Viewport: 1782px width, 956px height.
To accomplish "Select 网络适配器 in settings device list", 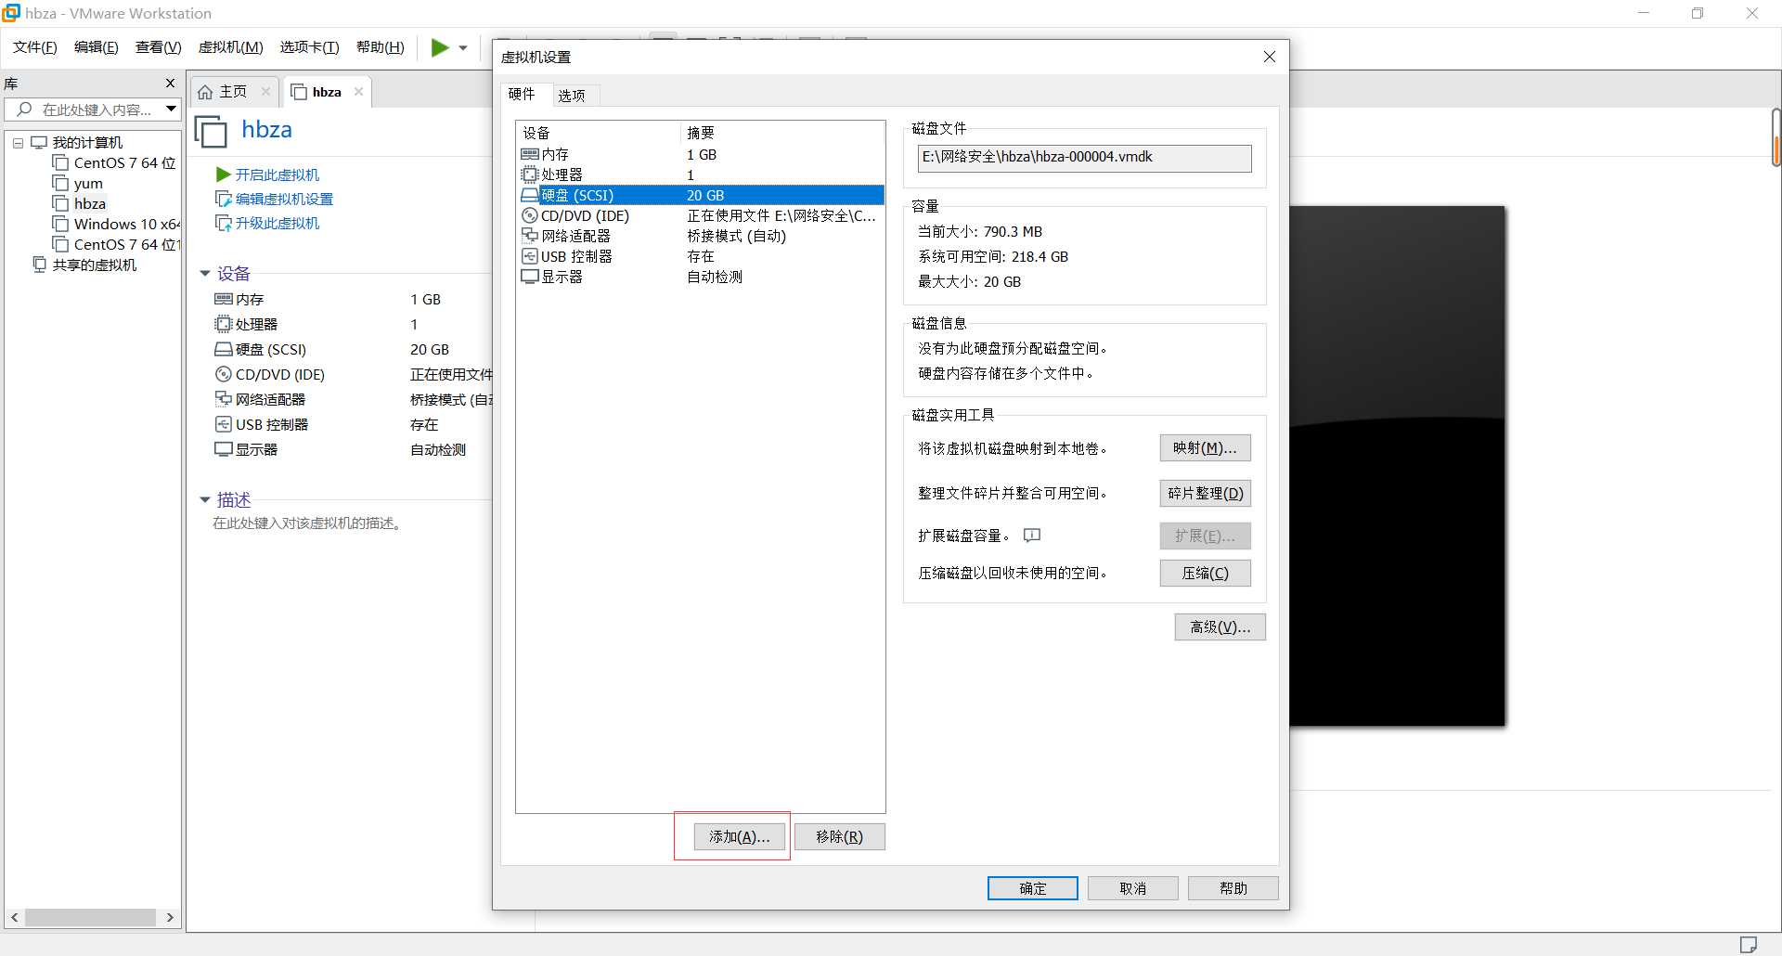I will pos(701,237).
